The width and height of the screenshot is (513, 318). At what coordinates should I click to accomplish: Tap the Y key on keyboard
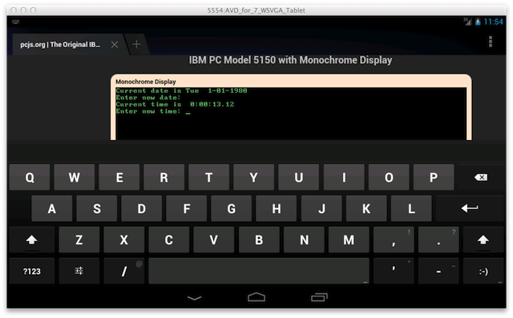(x=253, y=178)
